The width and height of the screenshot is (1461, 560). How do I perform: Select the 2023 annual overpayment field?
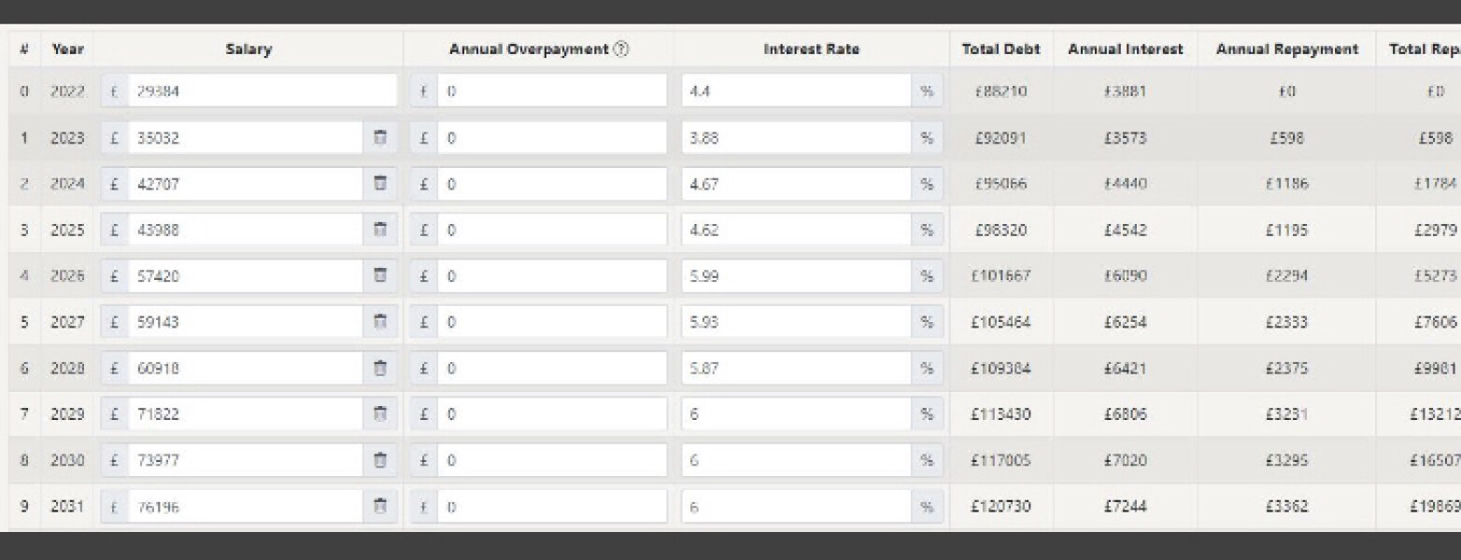tap(551, 138)
